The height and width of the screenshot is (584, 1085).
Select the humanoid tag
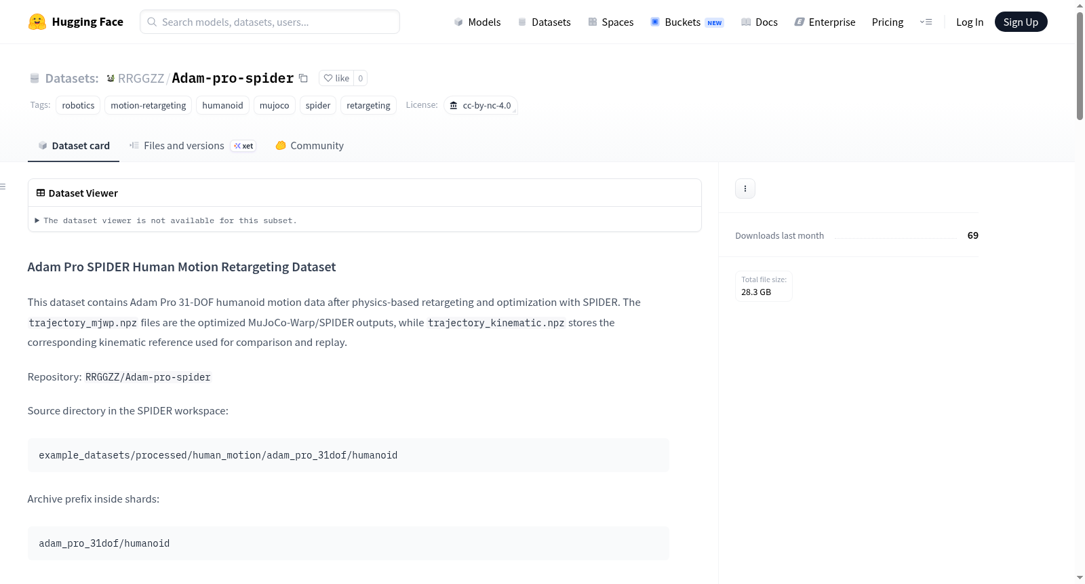[x=222, y=105]
